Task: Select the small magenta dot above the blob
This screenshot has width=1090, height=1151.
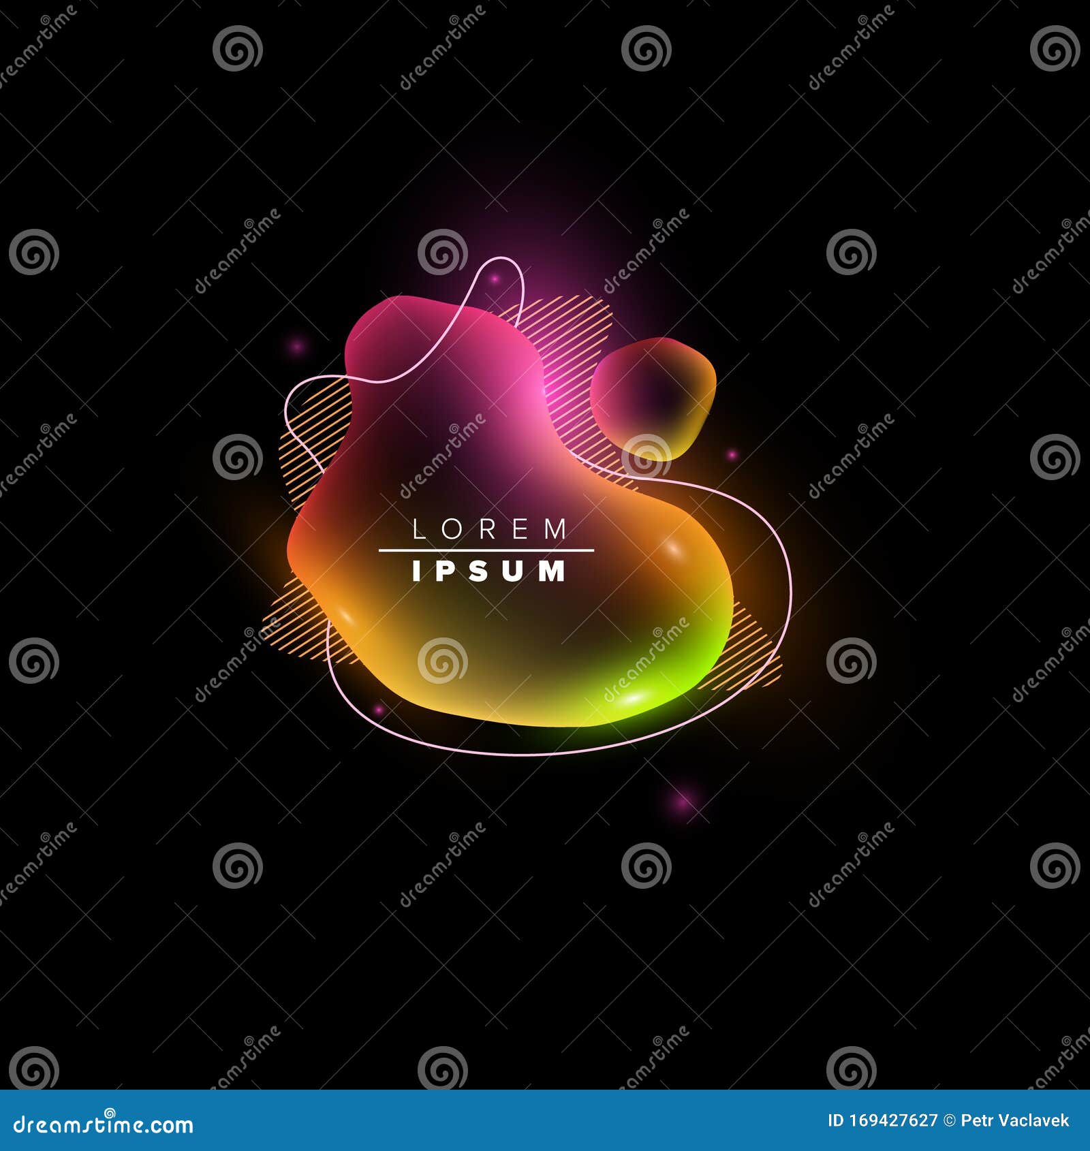Action: click(x=496, y=279)
